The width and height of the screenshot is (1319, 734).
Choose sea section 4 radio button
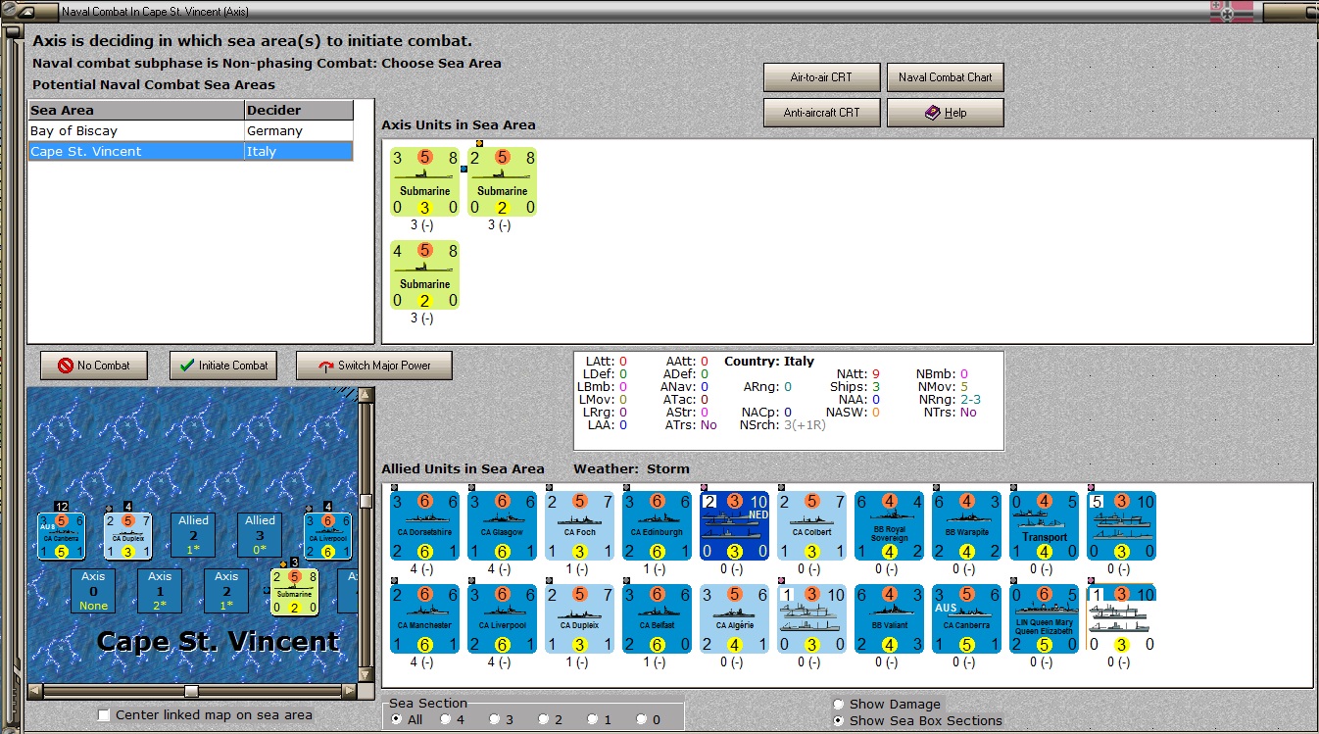(445, 719)
